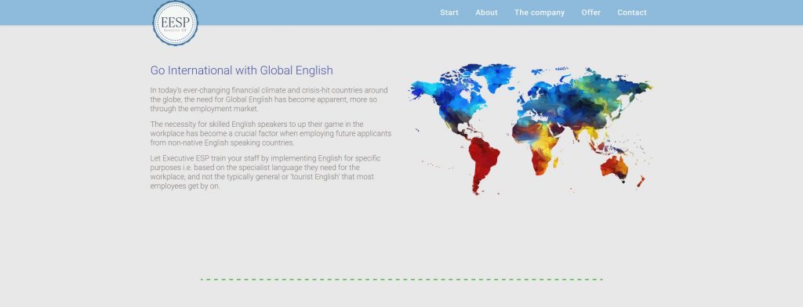The image size is (803, 307).
Task: Click the green dashed divider line
Action: tap(401, 280)
